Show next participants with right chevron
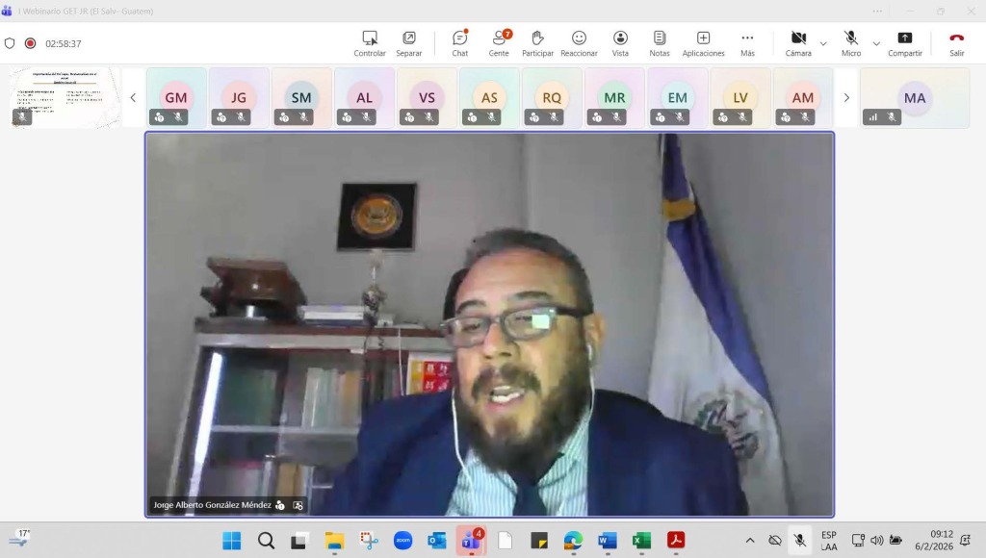 846,97
